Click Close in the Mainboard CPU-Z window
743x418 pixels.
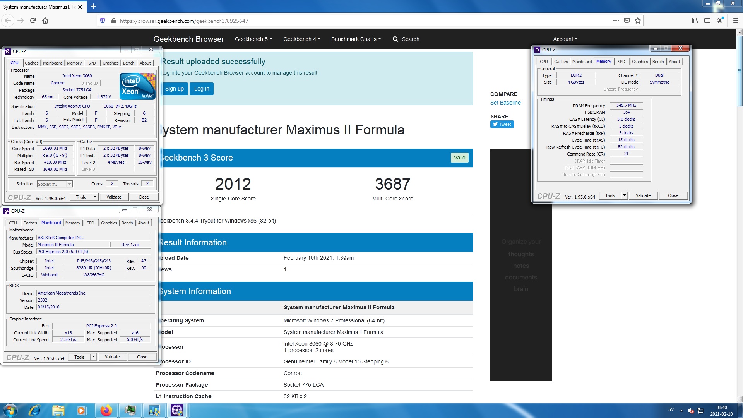click(142, 357)
